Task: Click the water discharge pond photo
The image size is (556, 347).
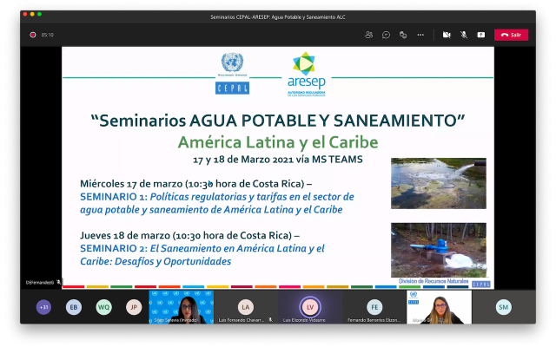Action: (438, 183)
